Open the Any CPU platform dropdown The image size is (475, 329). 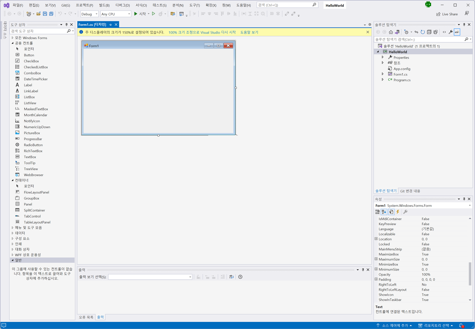(x=116, y=14)
